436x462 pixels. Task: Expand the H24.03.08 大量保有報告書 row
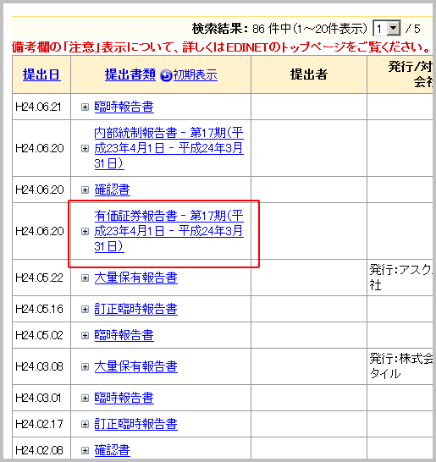[x=85, y=367]
